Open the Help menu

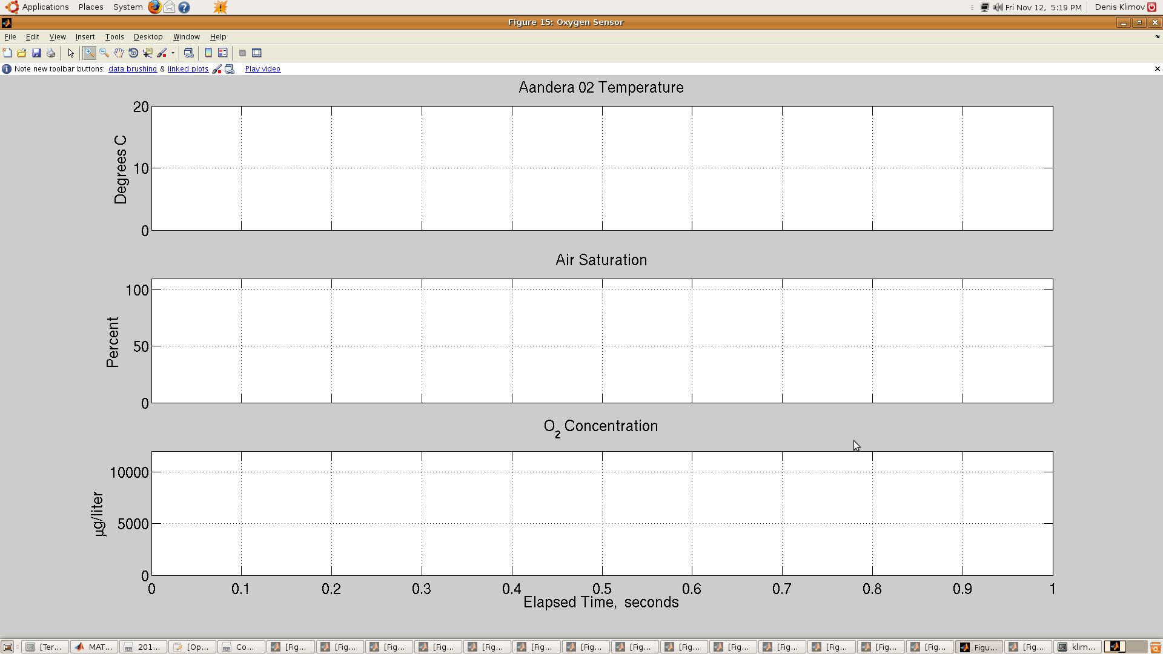[218, 37]
